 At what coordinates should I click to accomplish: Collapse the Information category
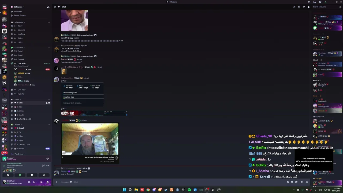(x=18, y=22)
